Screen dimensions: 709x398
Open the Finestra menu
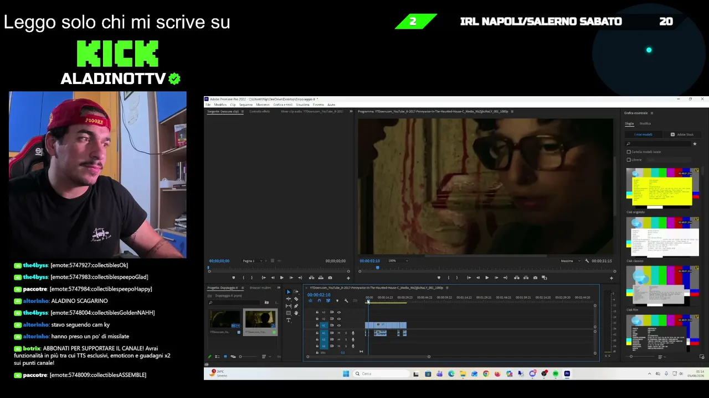click(x=318, y=104)
